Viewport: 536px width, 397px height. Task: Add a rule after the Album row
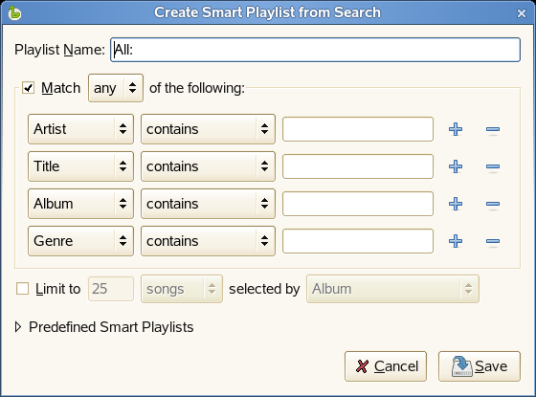(456, 204)
